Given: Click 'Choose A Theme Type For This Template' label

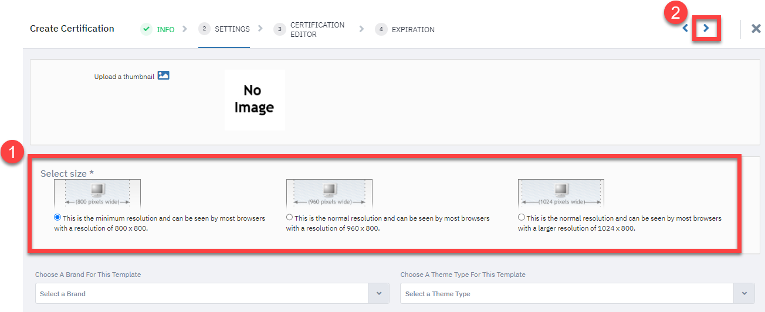Looking at the screenshot, I should [x=463, y=275].
